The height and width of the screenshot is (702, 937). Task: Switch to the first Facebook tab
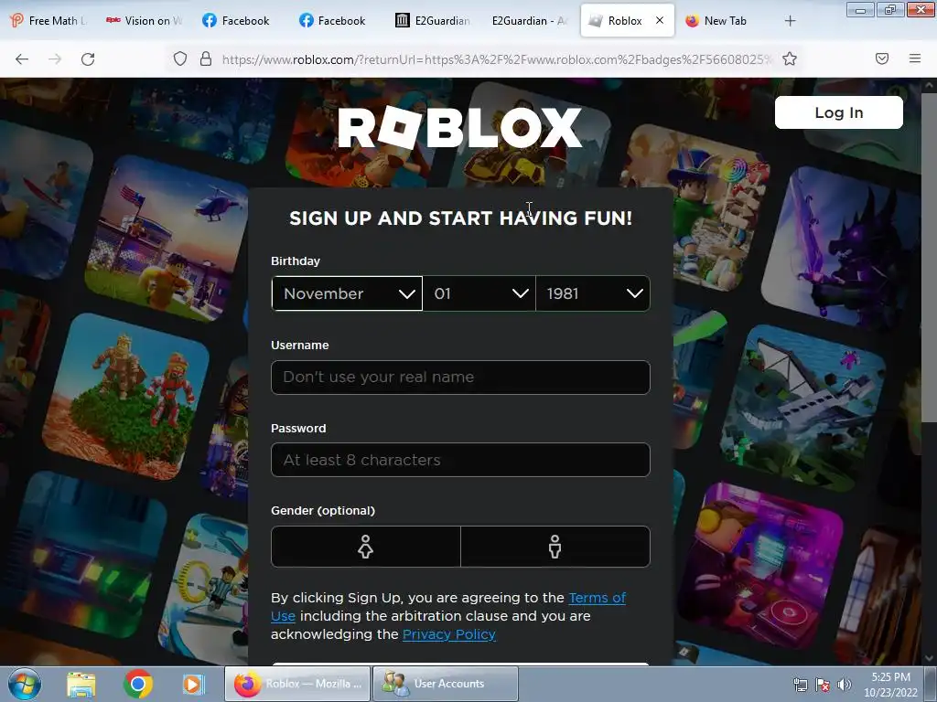tap(236, 21)
